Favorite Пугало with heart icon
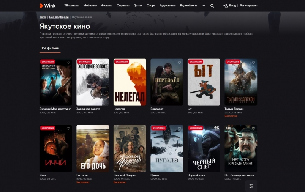This screenshot has width=305, height=192. (x=179, y=129)
